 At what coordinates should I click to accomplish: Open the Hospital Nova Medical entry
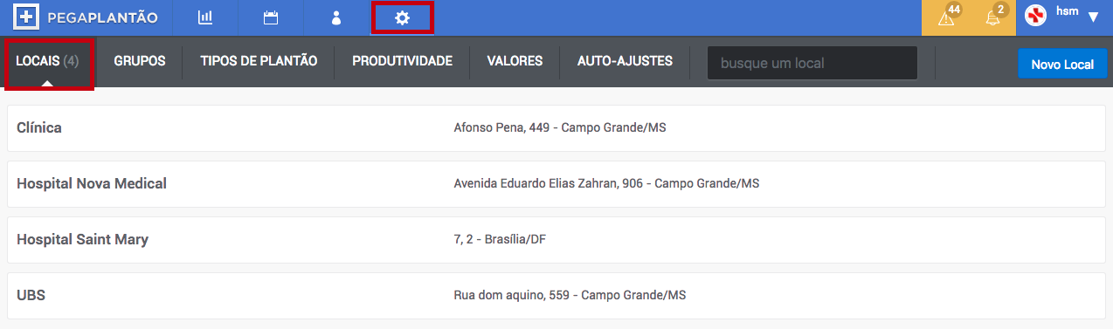pyautogui.click(x=556, y=183)
